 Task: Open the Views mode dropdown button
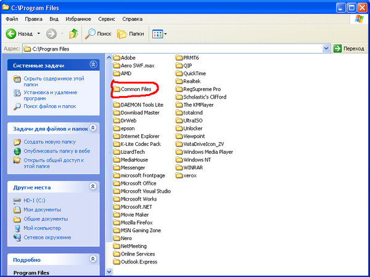160,34
